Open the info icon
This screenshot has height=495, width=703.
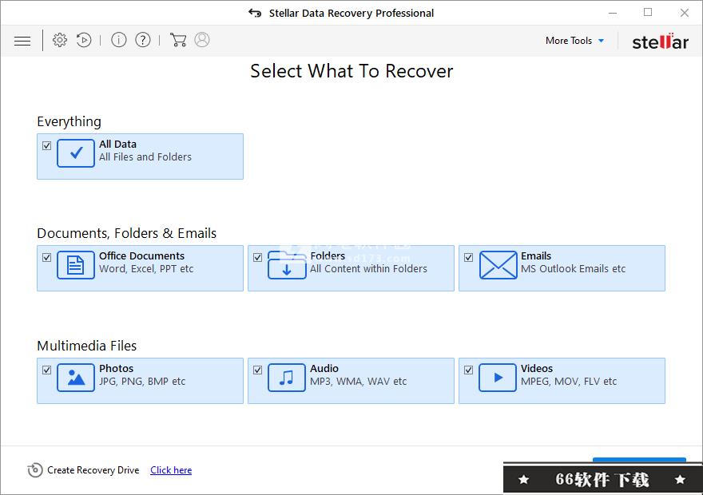coord(119,40)
